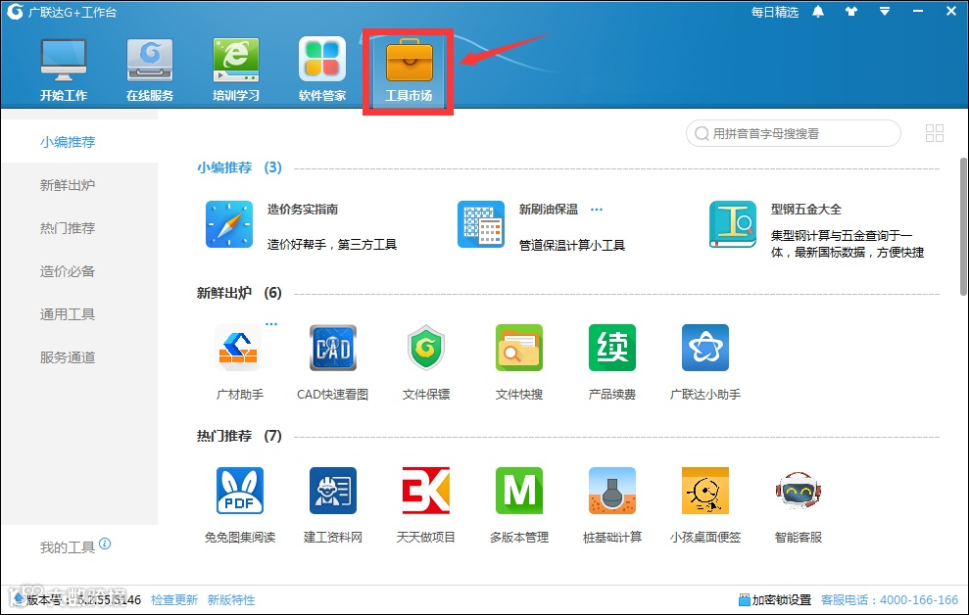
Task: Open the 广联达小助手 icon
Action: (x=705, y=348)
